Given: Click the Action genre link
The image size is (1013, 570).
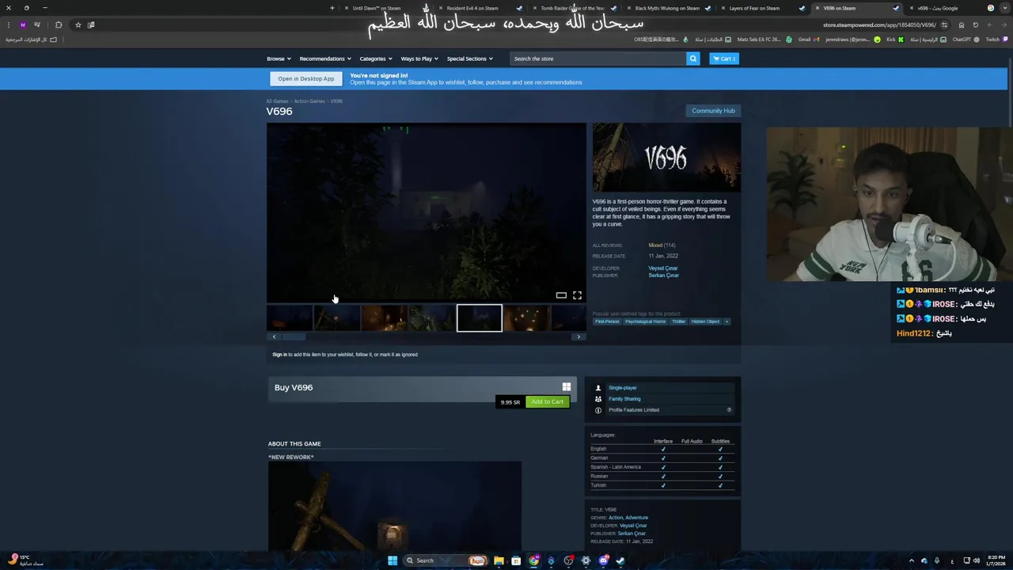Looking at the screenshot, I should point(616,518).
